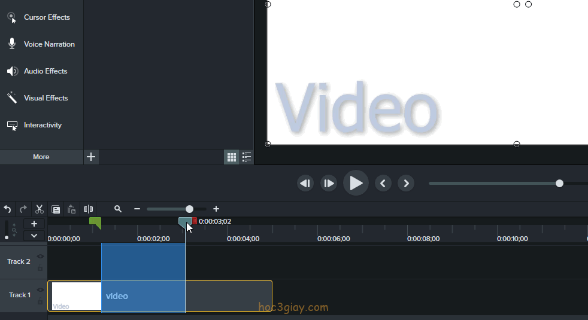Image resolution: width=588 pixels, height=320 pixels.
Task: Click the Split clip icon
Action: (x=88, y=209)
